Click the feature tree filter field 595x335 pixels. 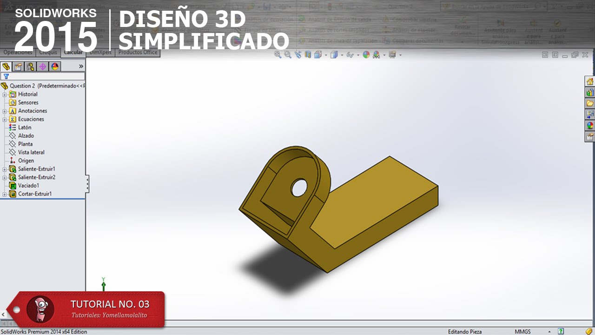(43, 76)
